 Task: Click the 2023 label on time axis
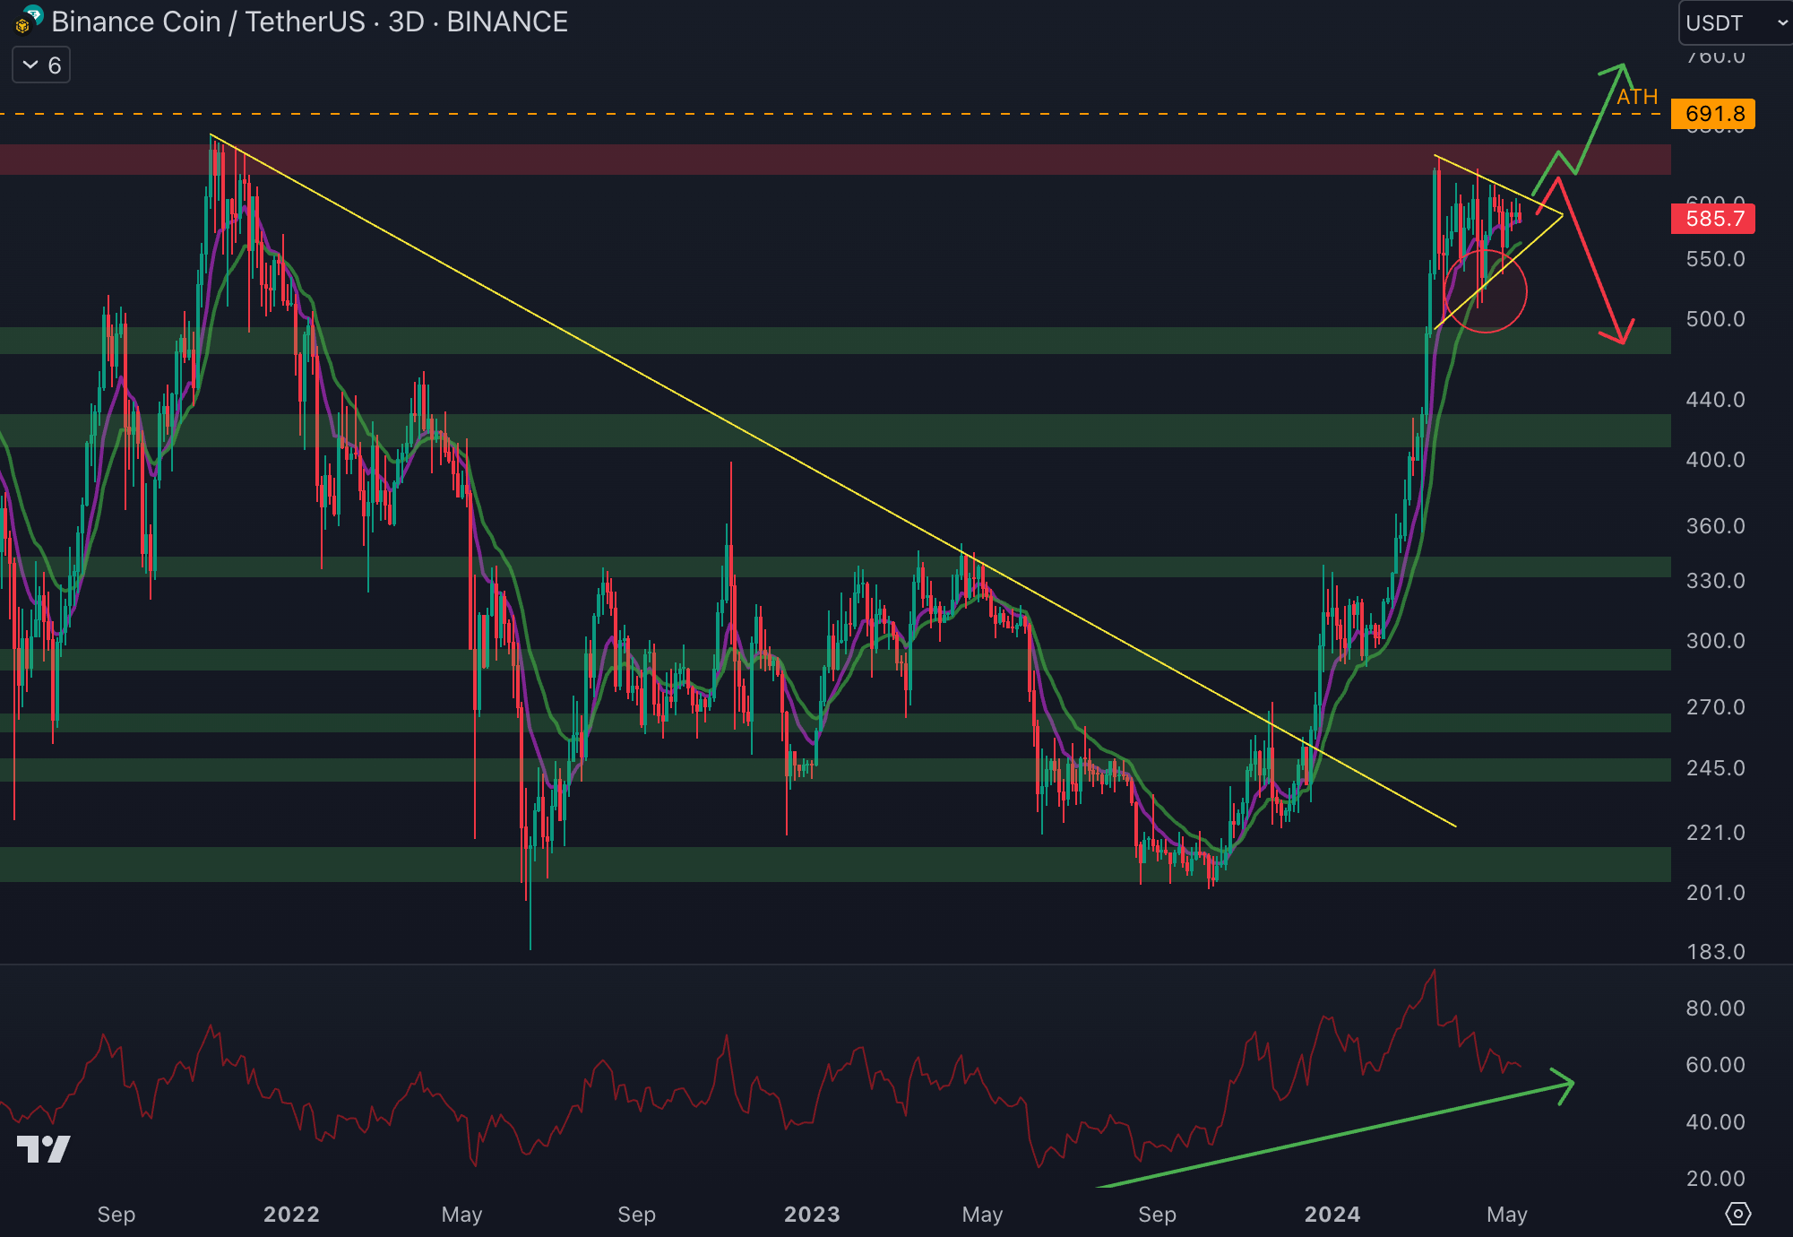pos(812,1214)
